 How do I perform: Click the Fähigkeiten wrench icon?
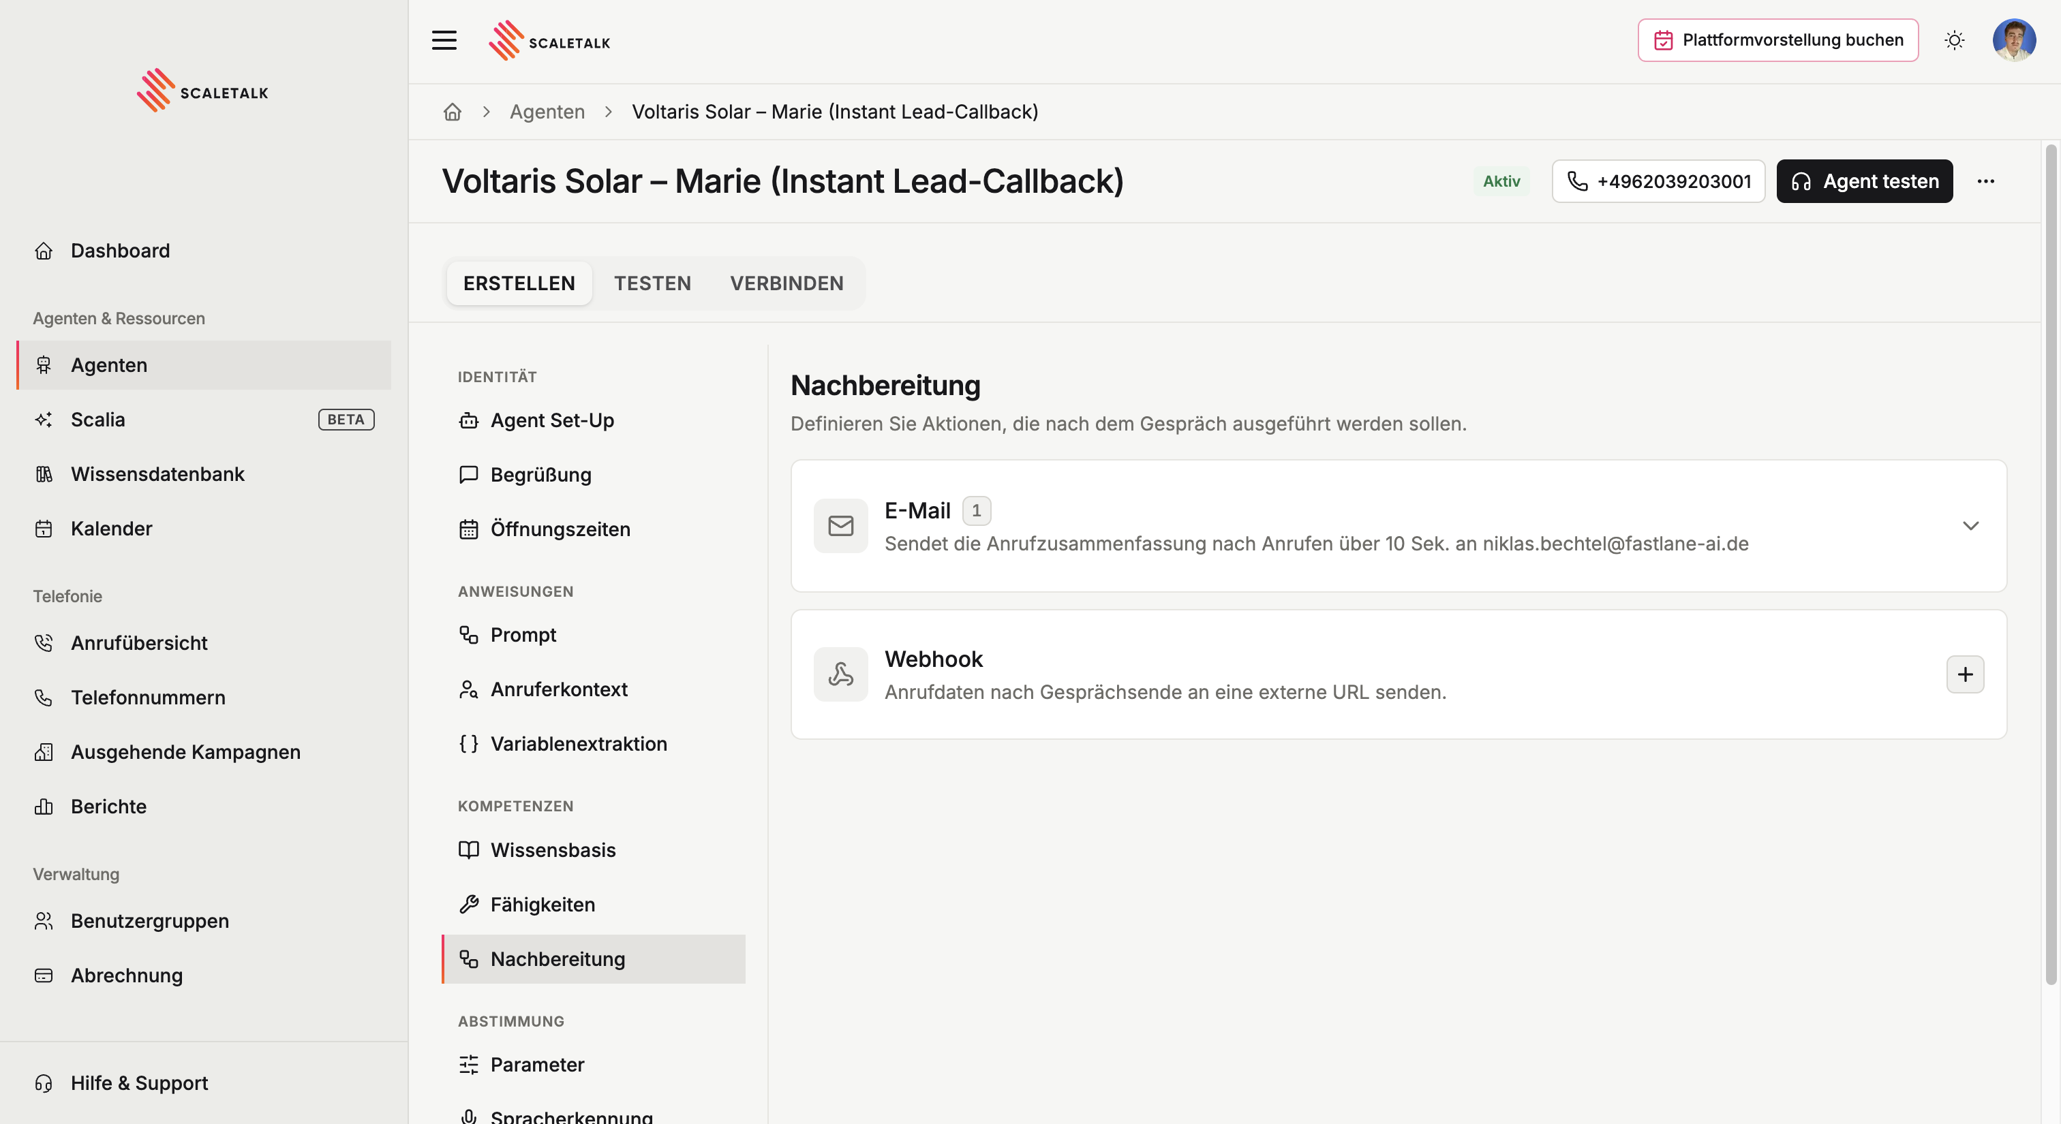point(469,904)
